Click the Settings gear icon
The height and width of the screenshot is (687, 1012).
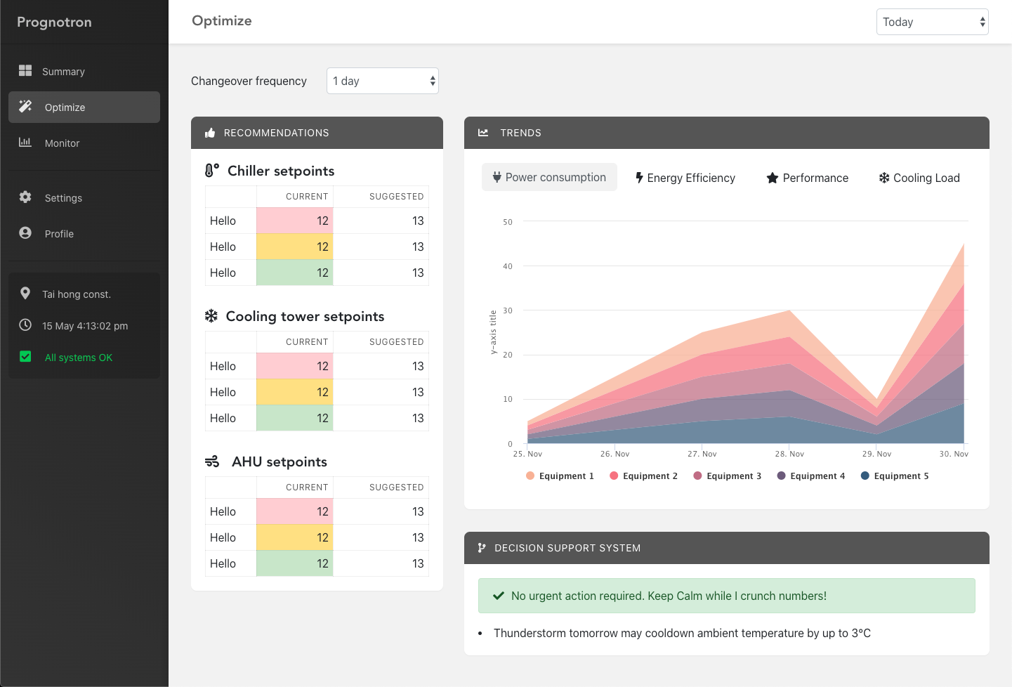pyautogui.click(x=25, y=197)
